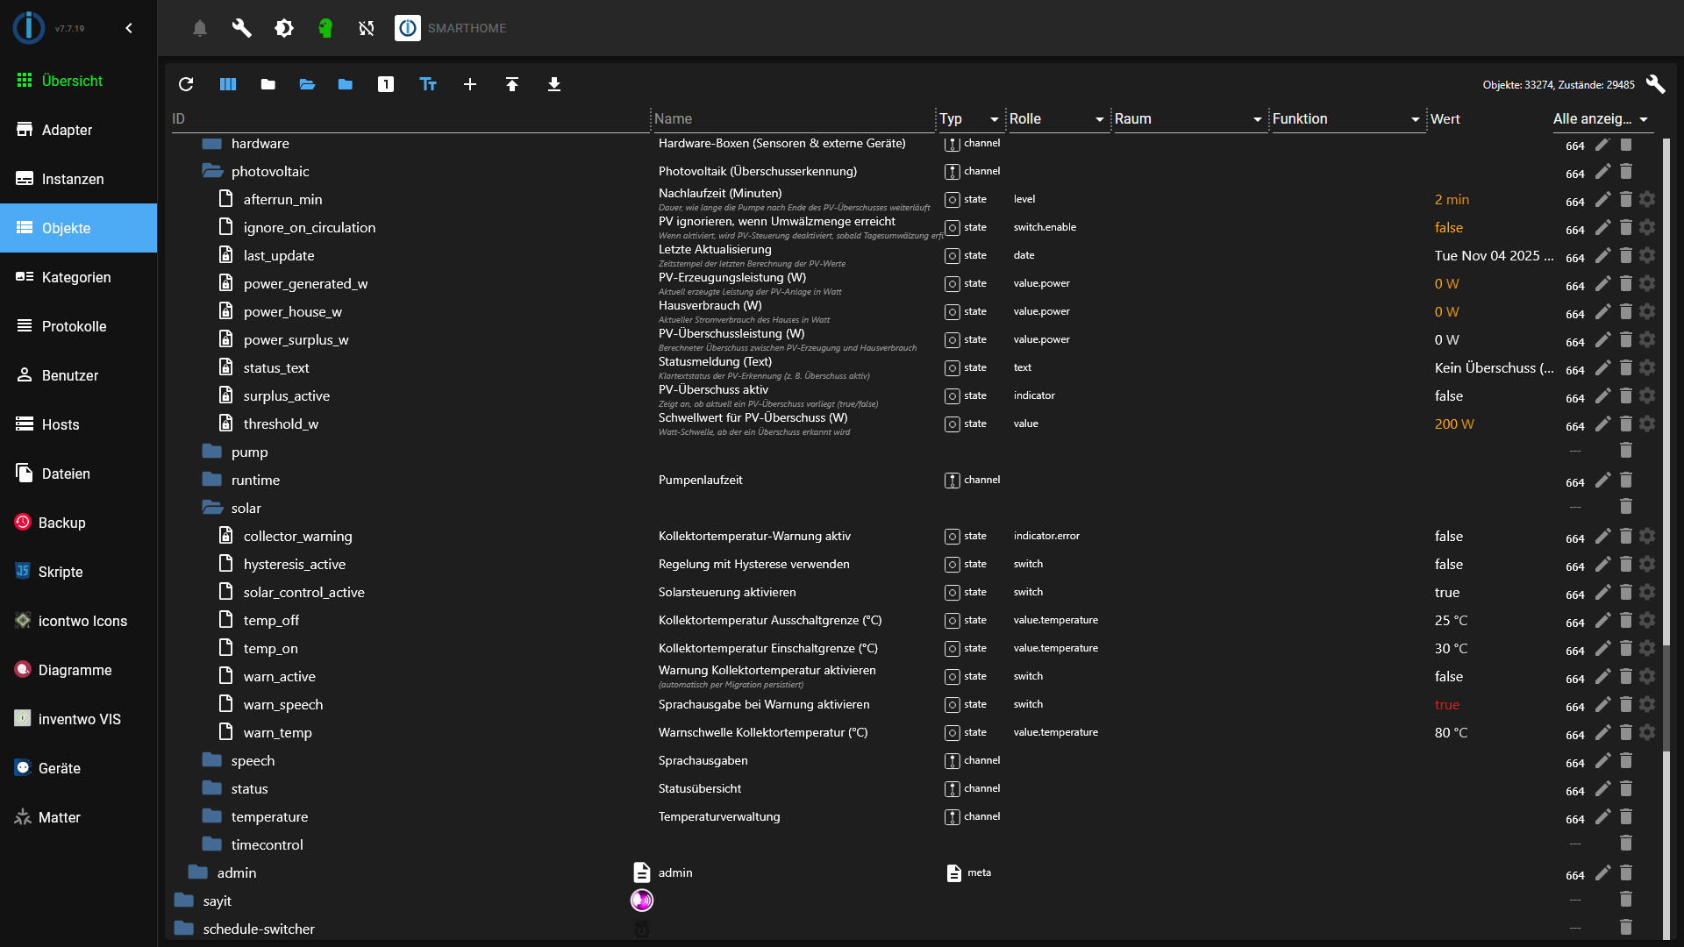Image resolution: width=1684 pixels, height=947 pixels.
Task: Toggle automatic refresh with the crossed sync icon
Action: tap(366, 28)
